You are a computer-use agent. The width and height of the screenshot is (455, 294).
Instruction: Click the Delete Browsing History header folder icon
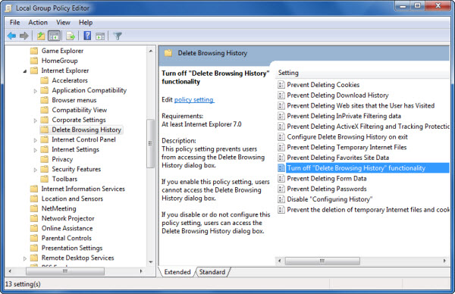[168, 53]
